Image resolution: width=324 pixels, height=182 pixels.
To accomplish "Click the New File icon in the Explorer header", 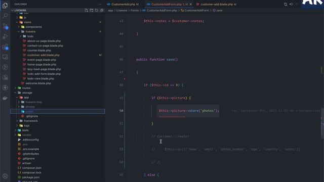I will [x=86, y=10].
